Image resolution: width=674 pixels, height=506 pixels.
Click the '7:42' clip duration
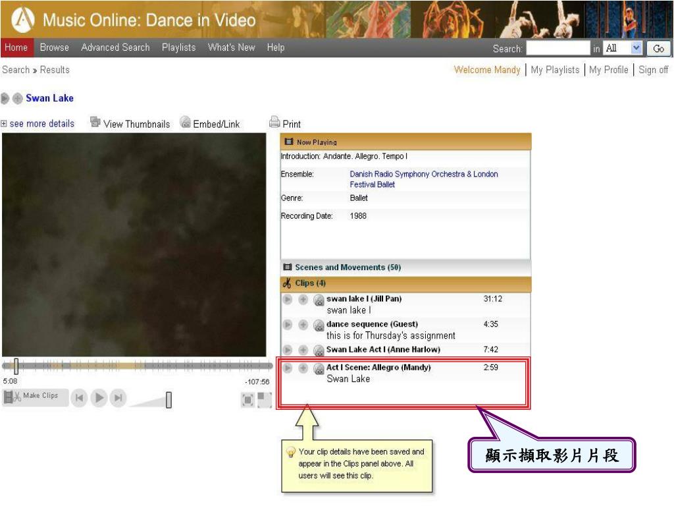[490, 349]
